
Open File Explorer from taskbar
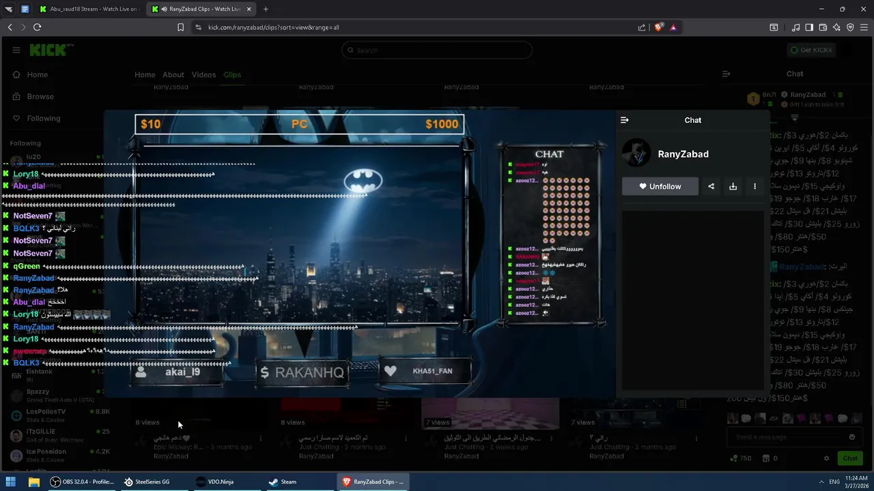[33, 481]
